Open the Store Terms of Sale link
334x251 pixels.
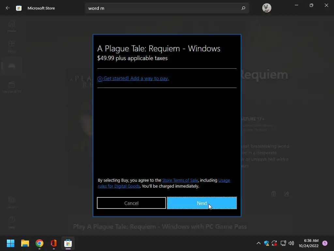pos(180,180)
